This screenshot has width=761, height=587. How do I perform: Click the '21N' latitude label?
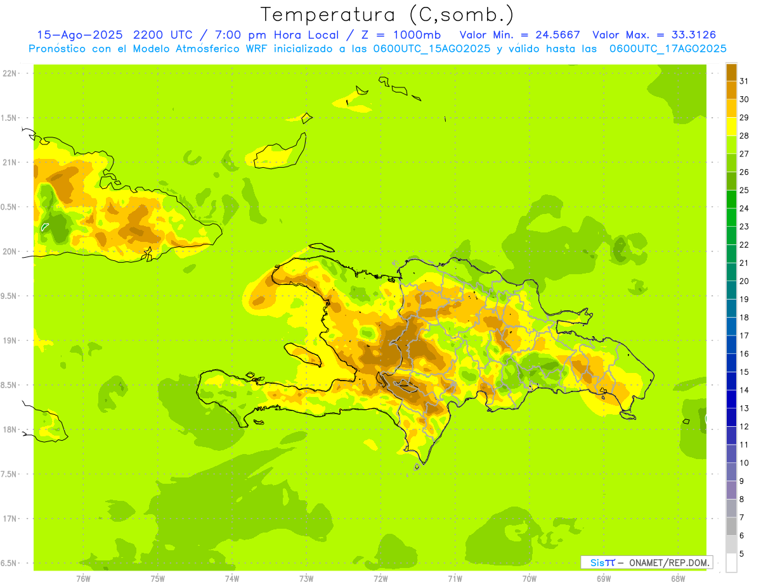tap(10, 162)
